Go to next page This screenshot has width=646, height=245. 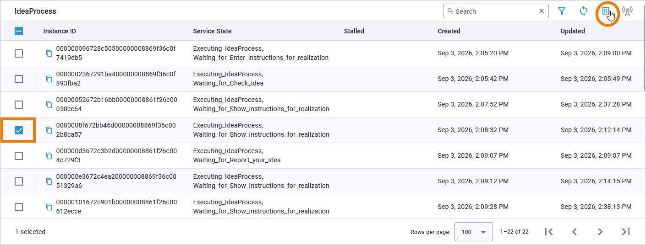(600, 232)
